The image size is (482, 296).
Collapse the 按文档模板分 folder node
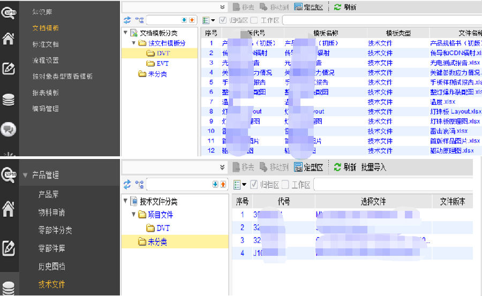(133, 43)
